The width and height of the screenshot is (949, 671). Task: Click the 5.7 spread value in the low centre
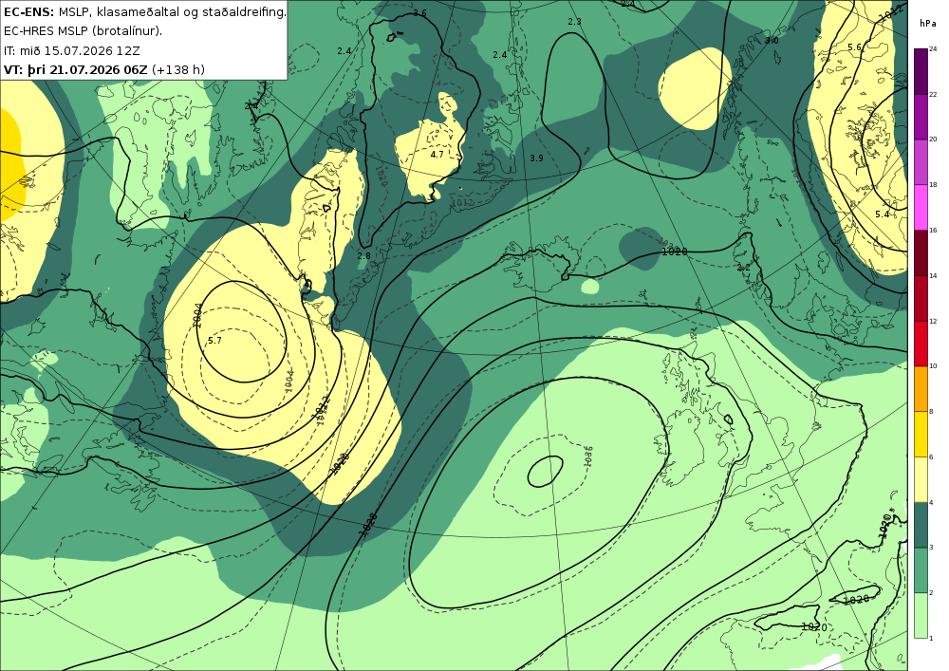[x=214, y=341]
